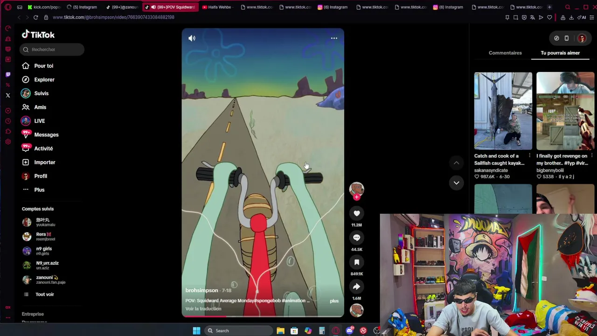This screenshot has height=336, width=597.
Task: Open options for the Sailfish video card
Action: [529, 156]
